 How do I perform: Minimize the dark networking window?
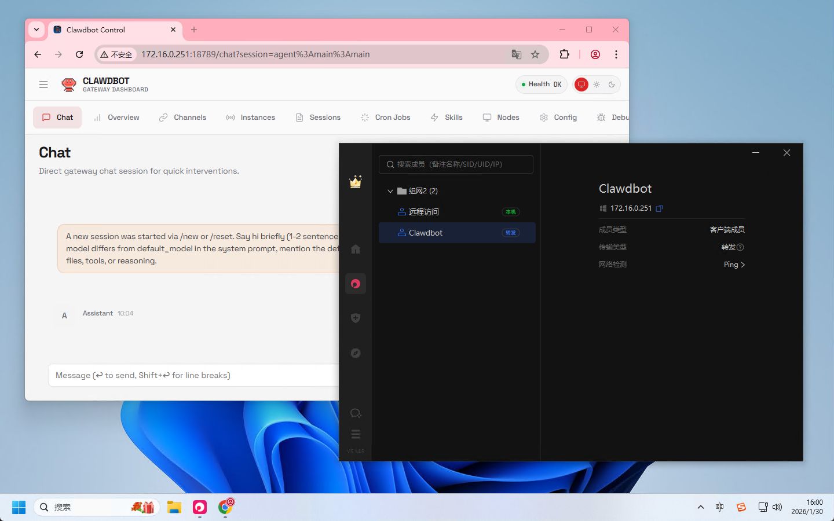point(756,153)
